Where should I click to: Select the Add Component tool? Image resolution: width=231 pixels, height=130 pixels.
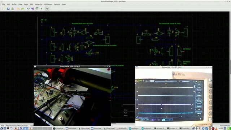[x=28, y=9]
